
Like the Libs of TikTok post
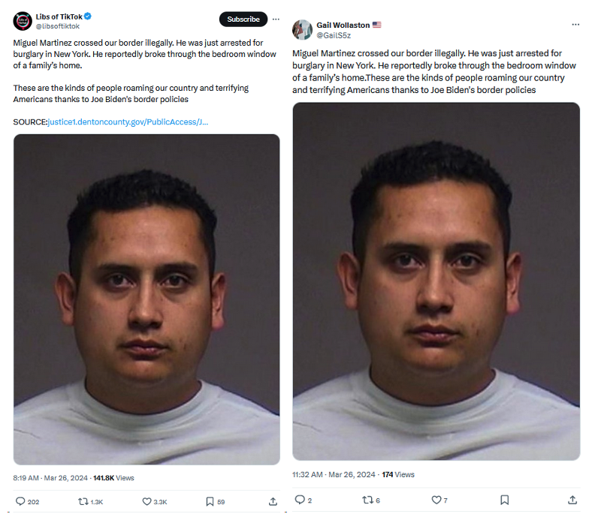coord(146,501)
